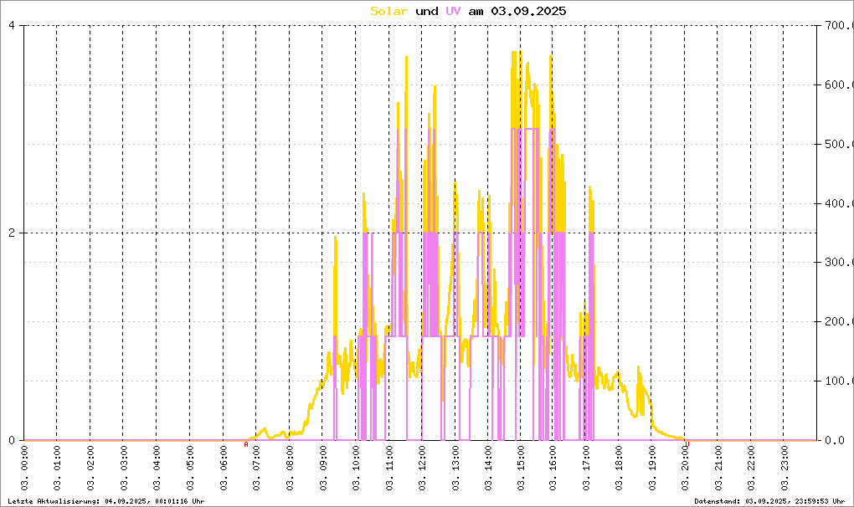Click the left axis value 0
854x507 pixels.
click(12, 440)
